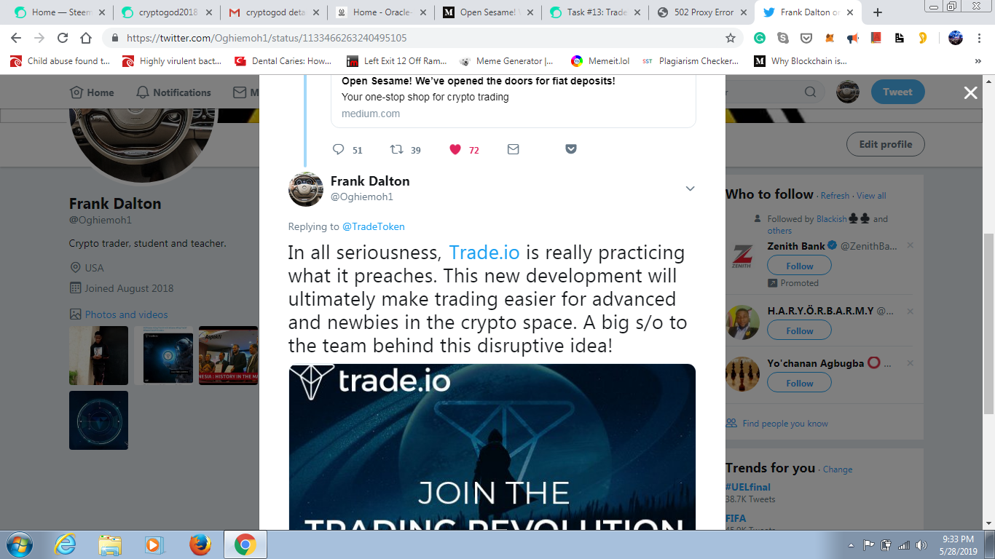Open Firefox from the taskbar
This screenshot has height=559, width=995.
tap(200, 544)
